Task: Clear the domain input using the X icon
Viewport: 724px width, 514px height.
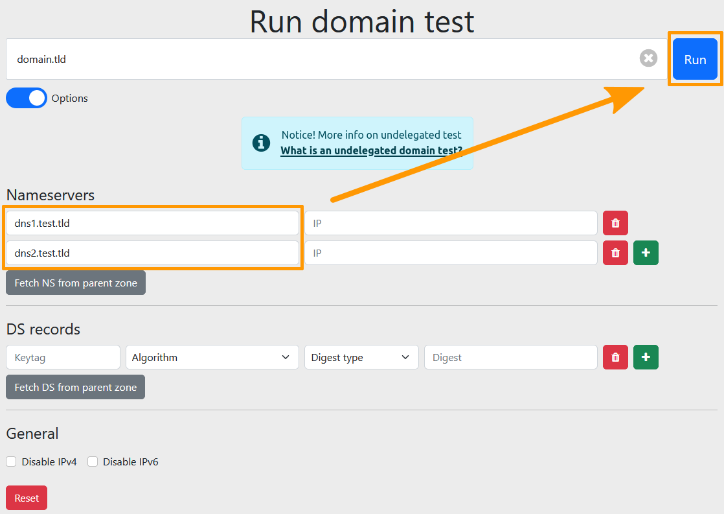Action: (648, 58)
